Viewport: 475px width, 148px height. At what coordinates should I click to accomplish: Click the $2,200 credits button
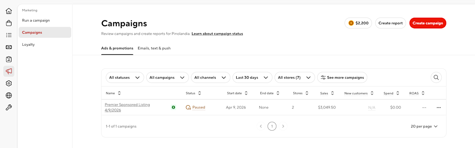(x=358, y=23)
